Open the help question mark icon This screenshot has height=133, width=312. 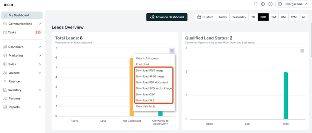point(271,4)
